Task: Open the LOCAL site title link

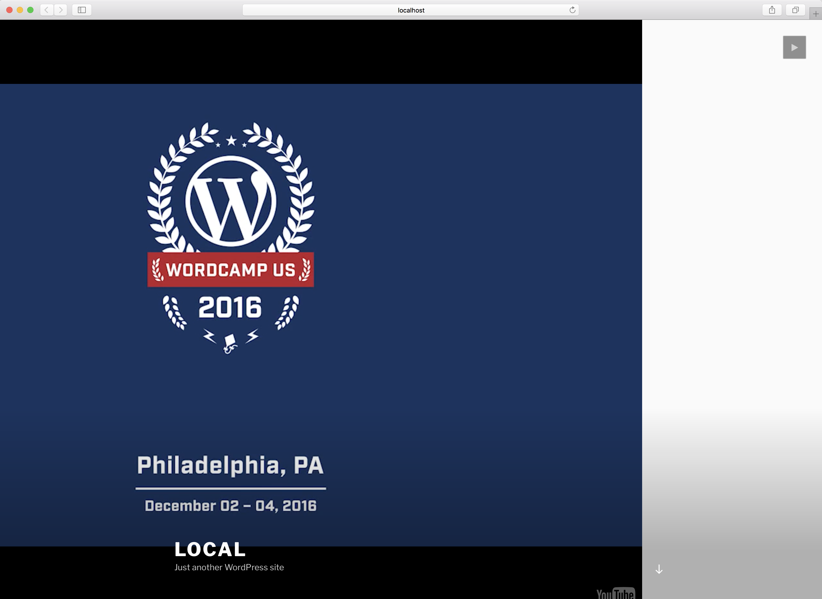Action: (x=210, y=549)
